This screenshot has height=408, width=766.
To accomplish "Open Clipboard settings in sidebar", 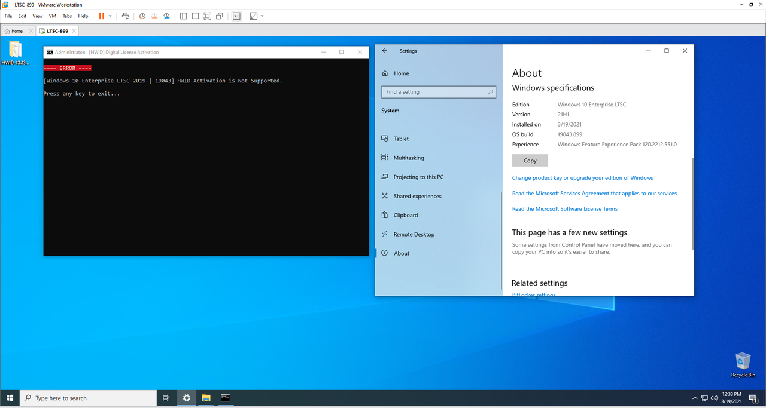I will 406,215.
